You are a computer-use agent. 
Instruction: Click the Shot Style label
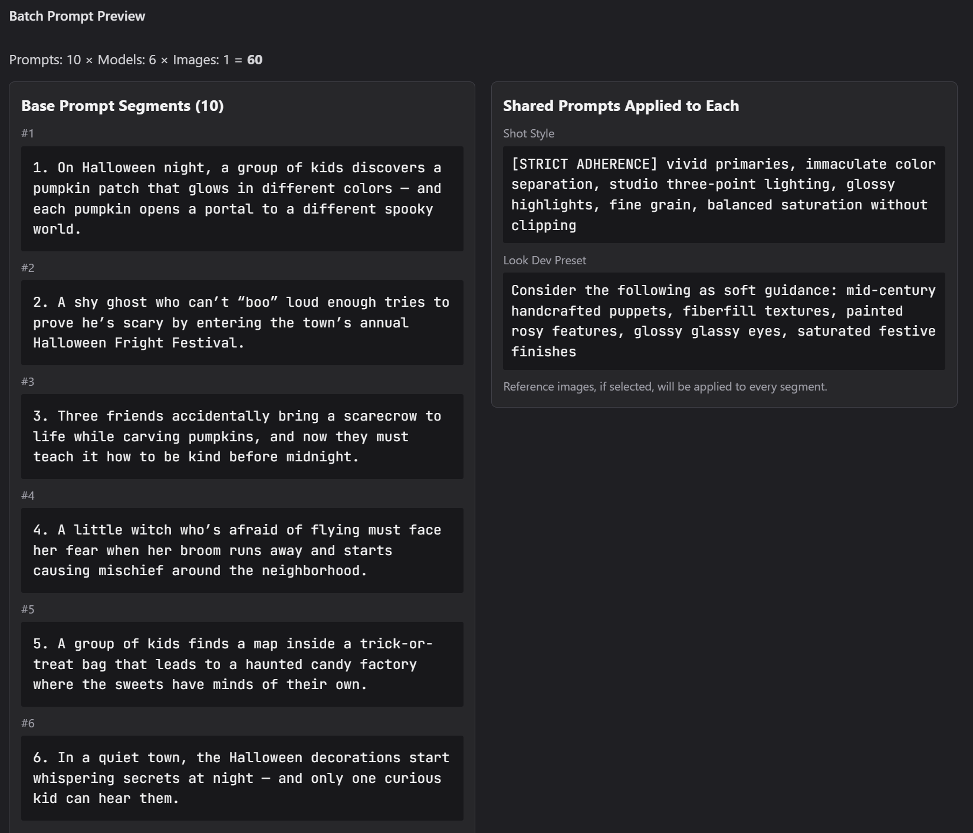tap(528, 134)
